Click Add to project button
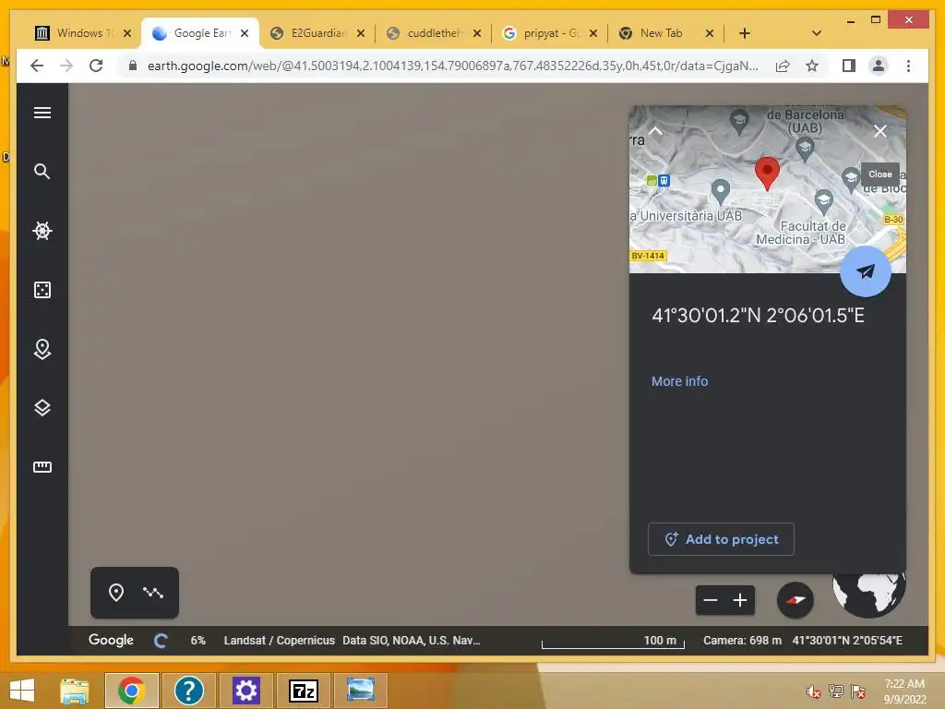This screenshot has width=945, height=709. (x=721, y=539)
